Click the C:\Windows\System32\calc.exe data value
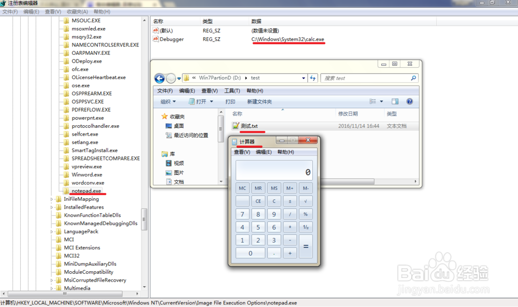Image resolution: width=518 pixels, height=307 pixels. click(x=287, y=39)
